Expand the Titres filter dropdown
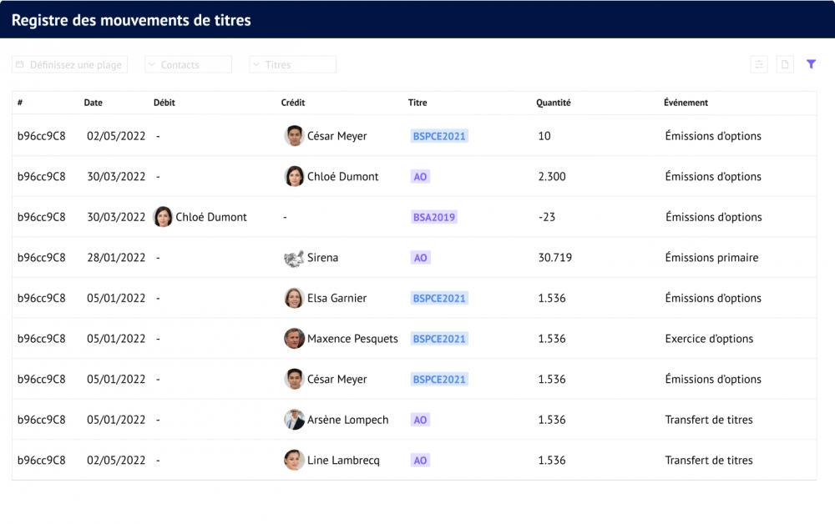The height and width of the screenshot is (524, 835). pos(292,63)
